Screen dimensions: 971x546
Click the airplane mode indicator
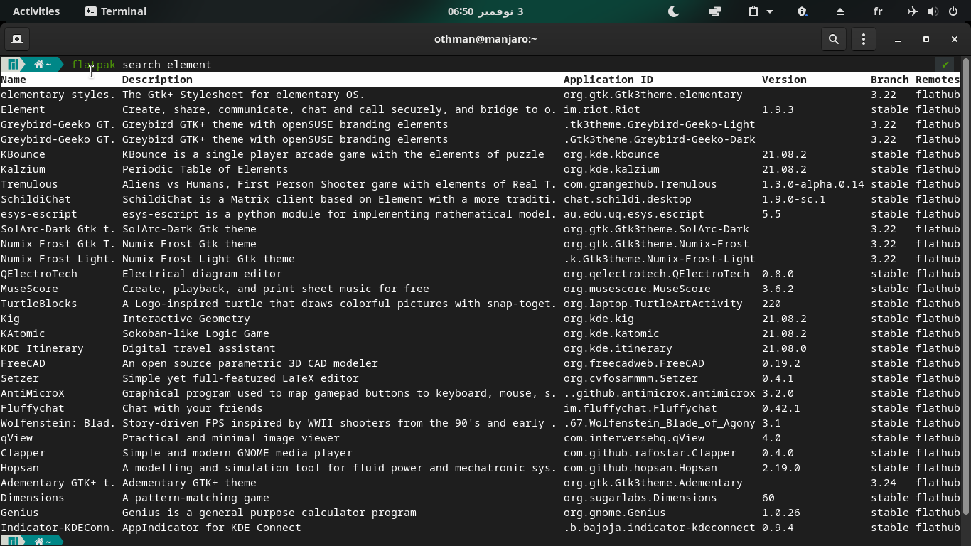(x=913, y=11)
